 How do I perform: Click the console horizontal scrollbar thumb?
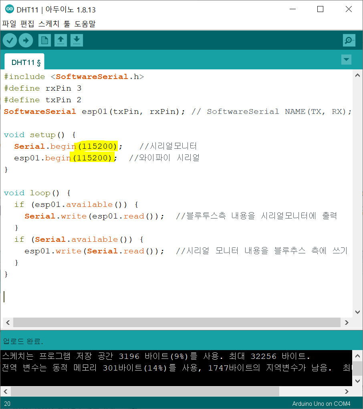(x=145, y=391)
